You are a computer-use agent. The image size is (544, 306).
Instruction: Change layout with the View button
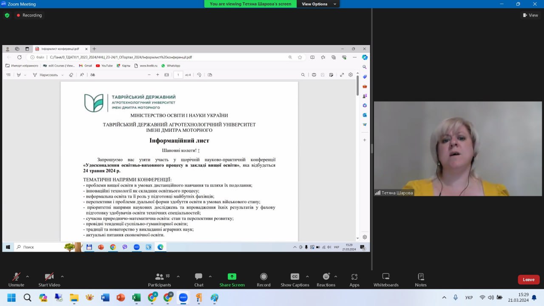530,15
